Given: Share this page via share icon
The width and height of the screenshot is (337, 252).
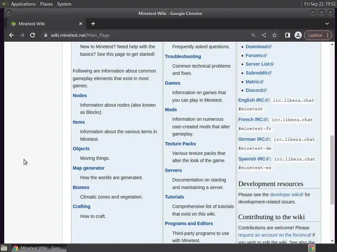Looking at the screenshot, I should pos(264,35).
